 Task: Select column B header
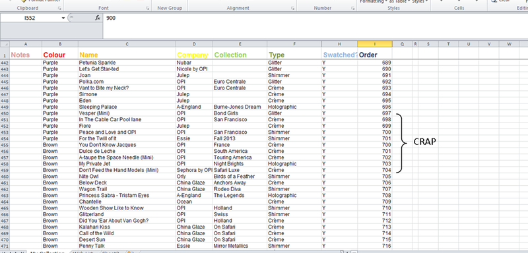pyautogui.click(x=60, y=44)
